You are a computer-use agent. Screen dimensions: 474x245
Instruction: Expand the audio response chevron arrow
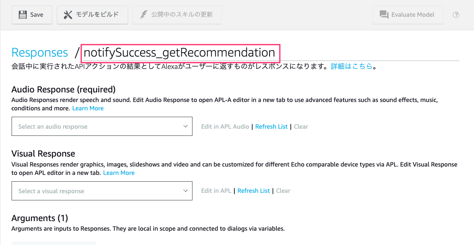(x=186, y=126)
